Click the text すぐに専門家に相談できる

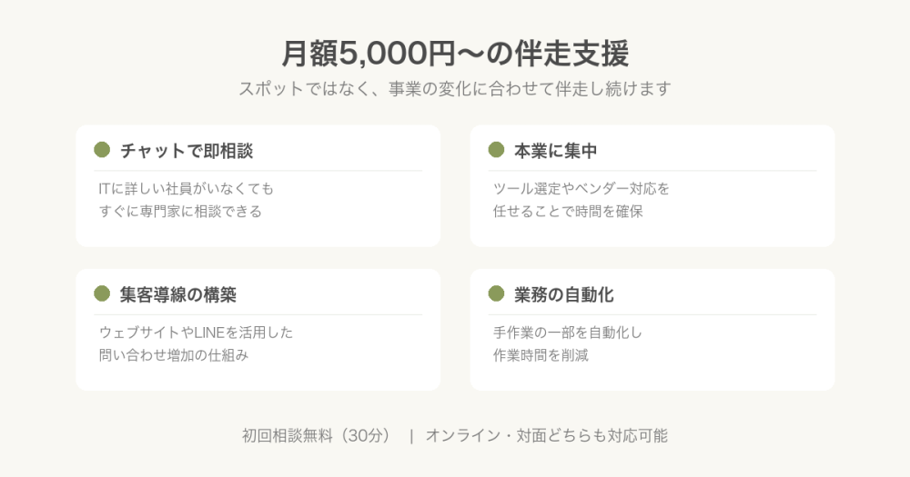point(180,212)
